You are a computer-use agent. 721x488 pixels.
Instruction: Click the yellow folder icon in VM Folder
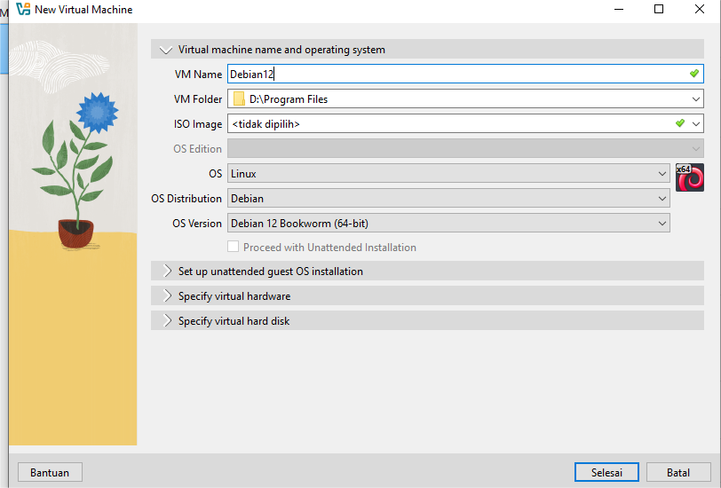[239, 99]
